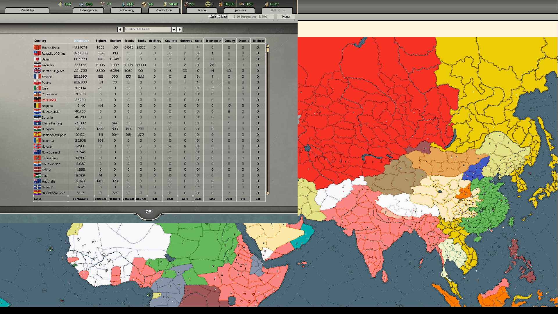Select the Manpower column to change sorting
The width and height of the screenshot is (558, 314).
(x=81, y=41)
